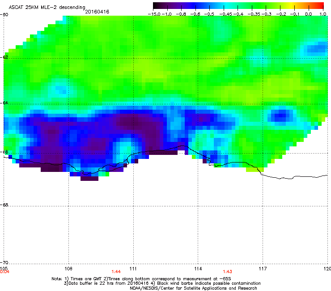Viewport: 331px width, 291px height.
Task: Click the "-0.4" color scale label
Action: click(x=238, y=14)
